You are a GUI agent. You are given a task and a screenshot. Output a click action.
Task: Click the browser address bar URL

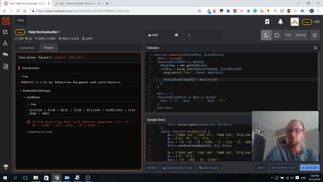pos(83,11)
